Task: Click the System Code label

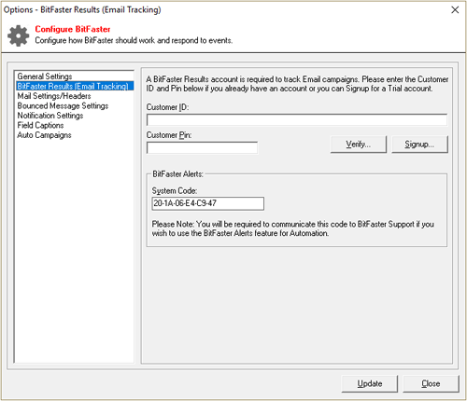Action: (x=175, y=191)
